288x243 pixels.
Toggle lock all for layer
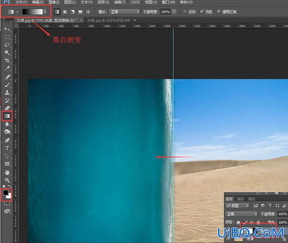coord(258,222)
